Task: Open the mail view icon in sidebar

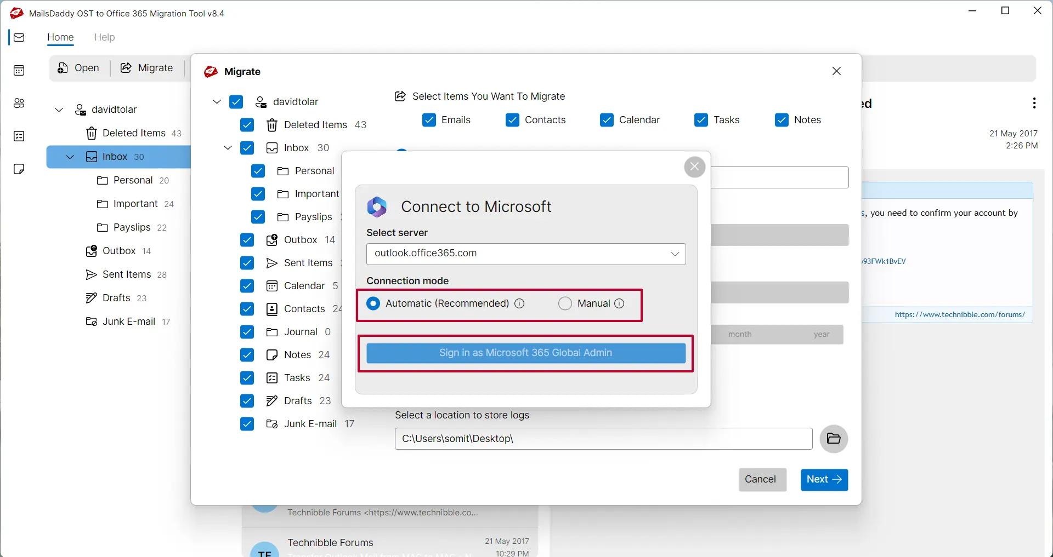Action: (19, 37)
